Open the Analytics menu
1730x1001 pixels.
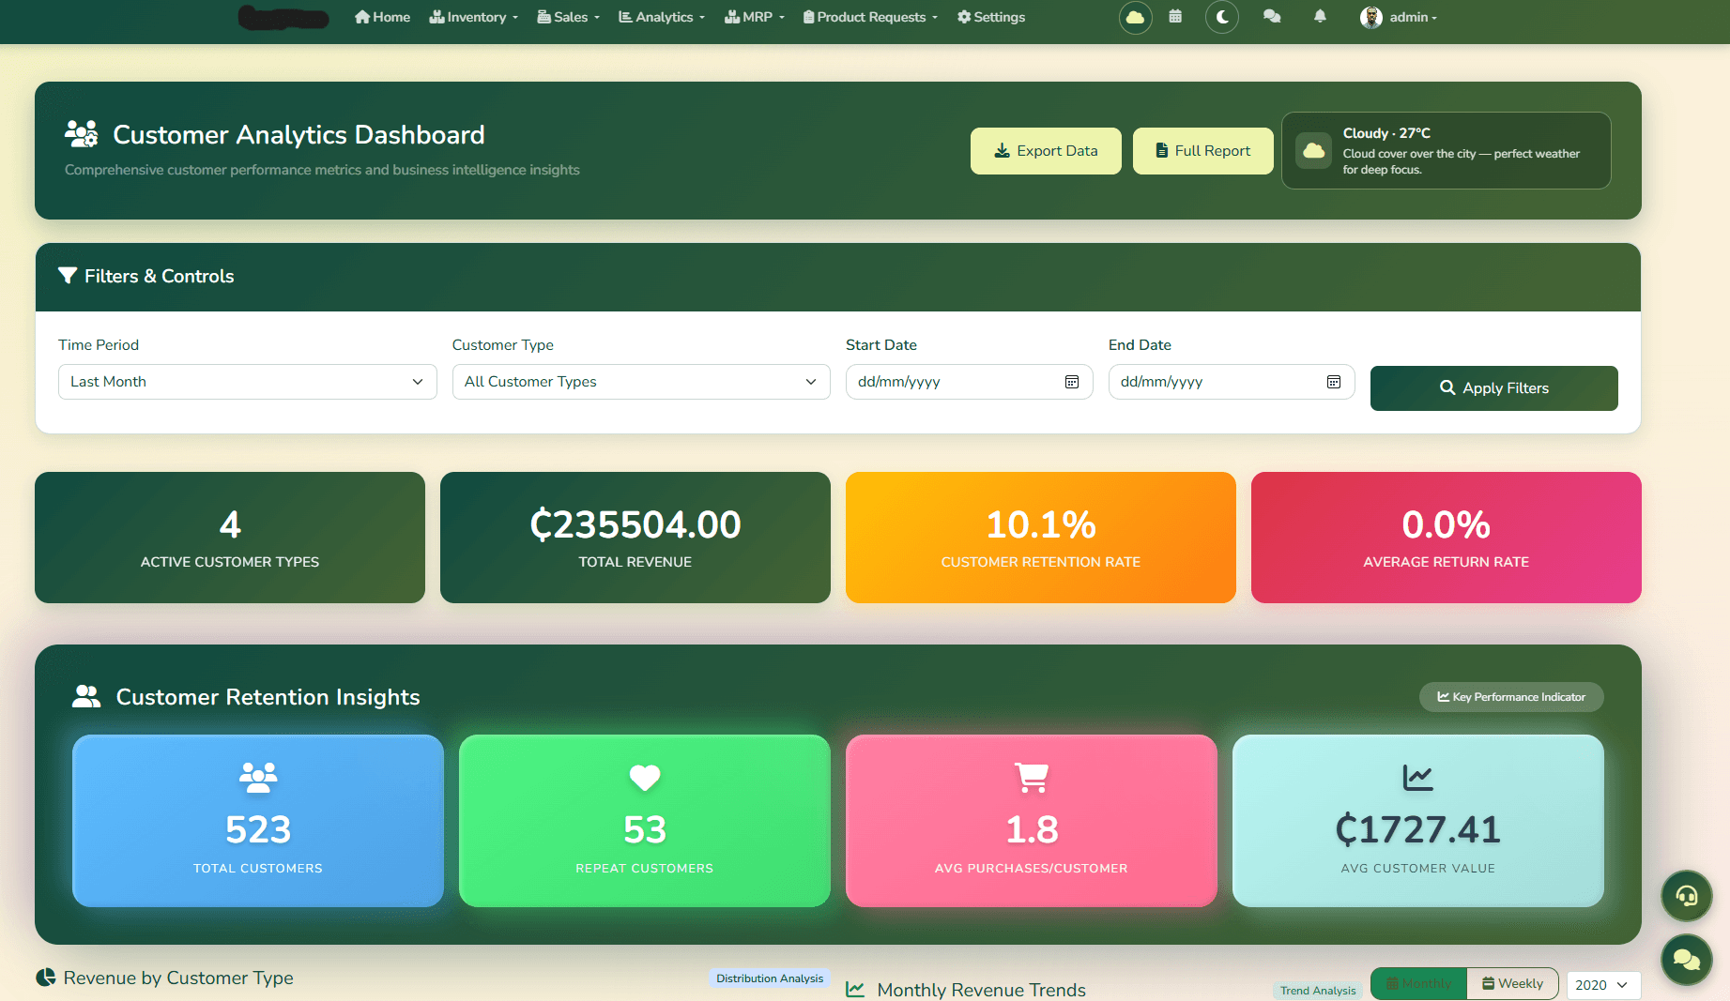pyautogui.click(x=662, y=17)
